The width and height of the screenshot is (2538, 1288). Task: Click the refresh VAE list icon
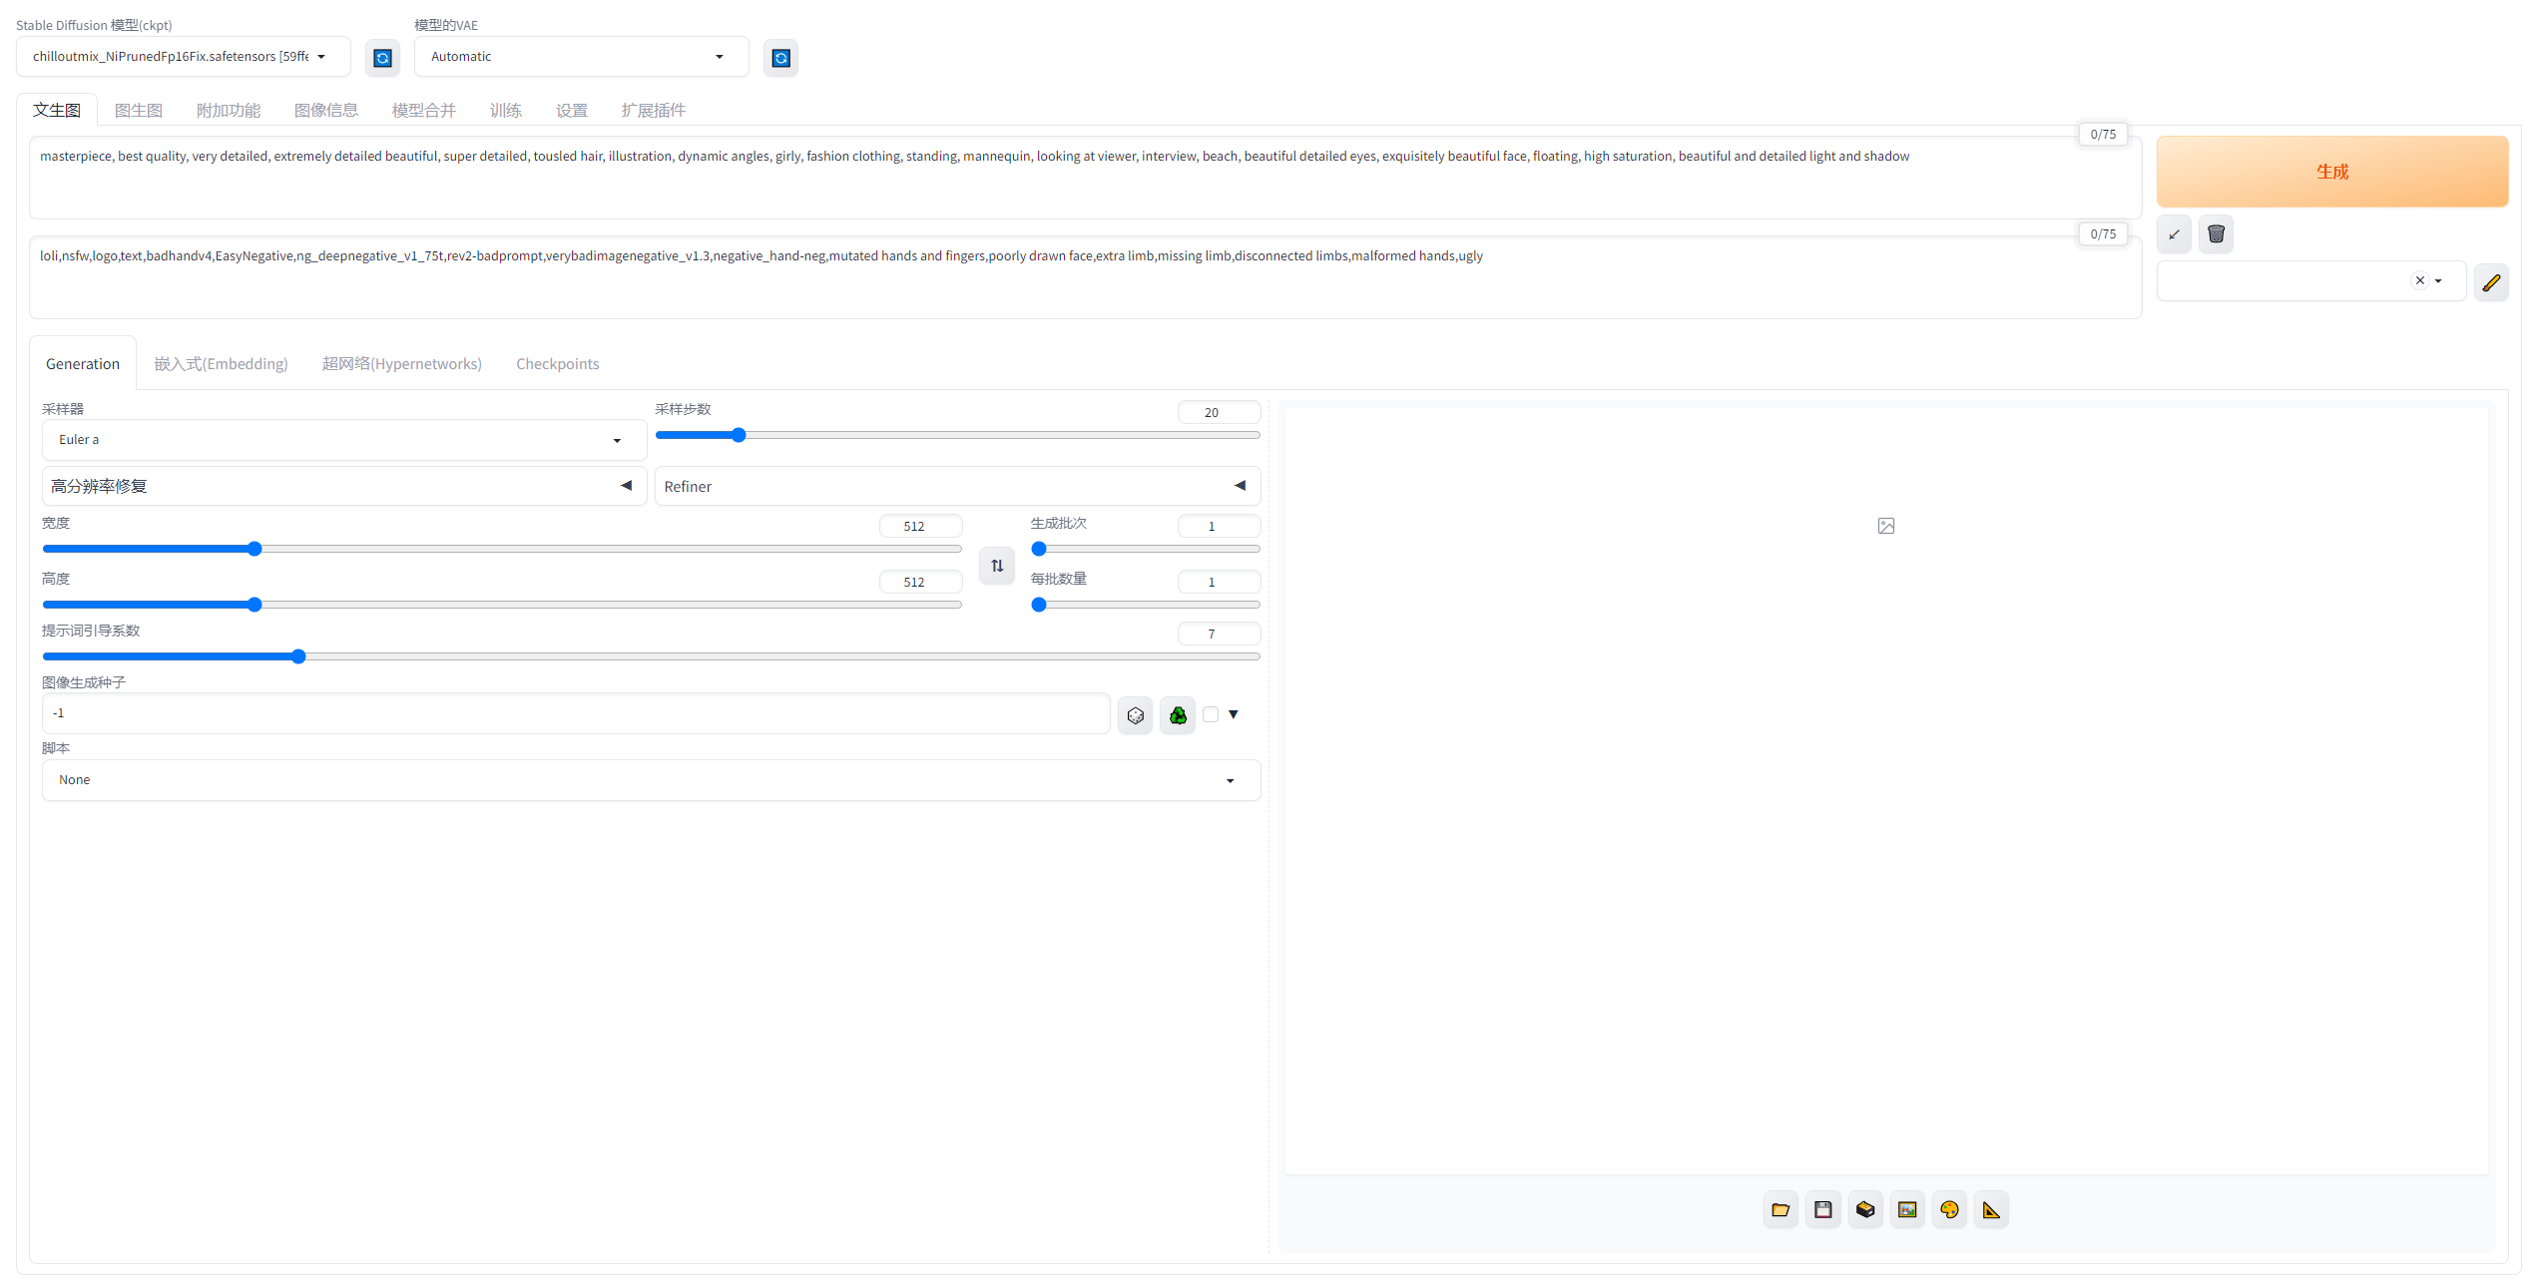tap(780, 58)
